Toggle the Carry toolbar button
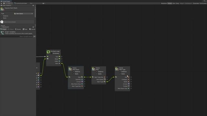Image resolution: width=207 pixels, height=116 pixels. [178, 4]
